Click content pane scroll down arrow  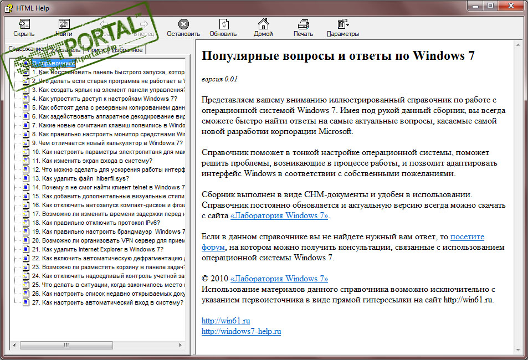coord(518,350)
